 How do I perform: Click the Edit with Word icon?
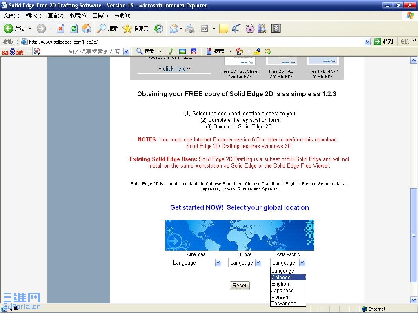click(x=204, y=29)
